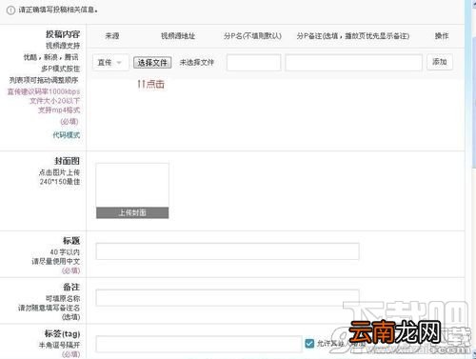
Task: Focus the 分P名 input field
Action: pos(253,62)
